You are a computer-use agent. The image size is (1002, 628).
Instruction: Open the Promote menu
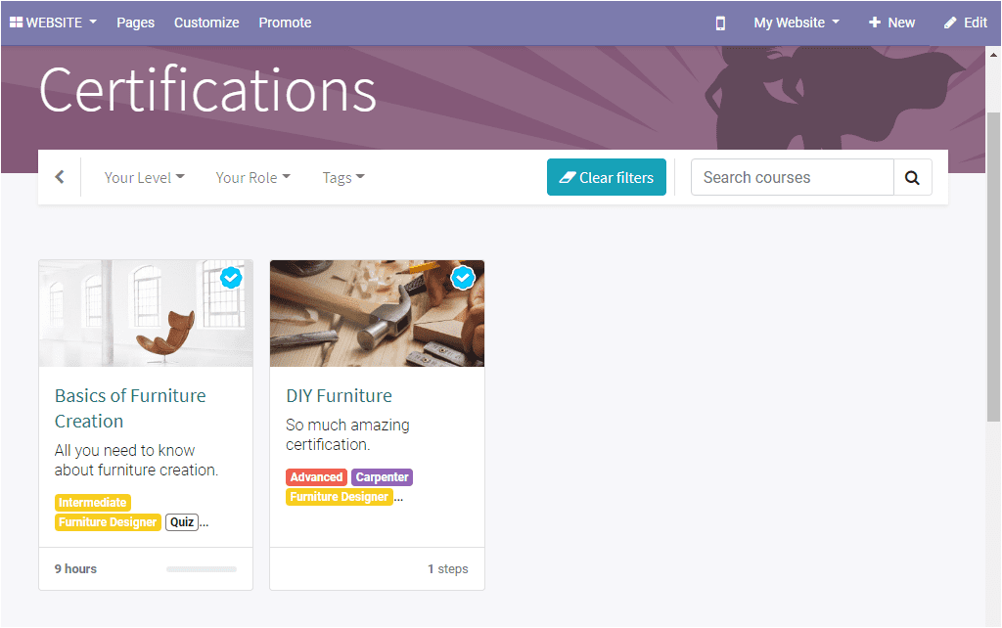point(285,22)
